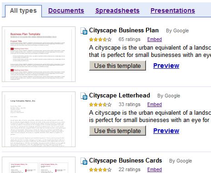Use this template for Cityscape Business Plan
The image size is (211, 173).
[117, 66]
